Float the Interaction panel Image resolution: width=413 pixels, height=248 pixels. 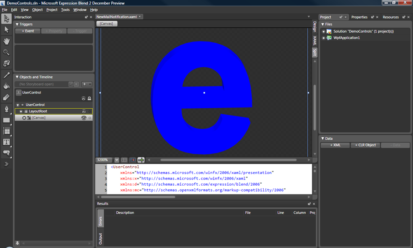coord(86,17)
